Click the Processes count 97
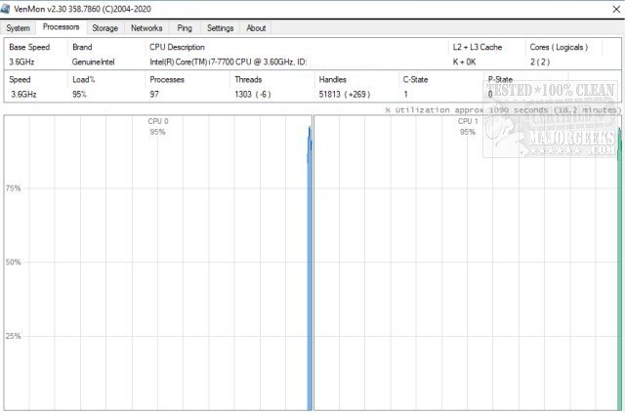 pos(154,95)
